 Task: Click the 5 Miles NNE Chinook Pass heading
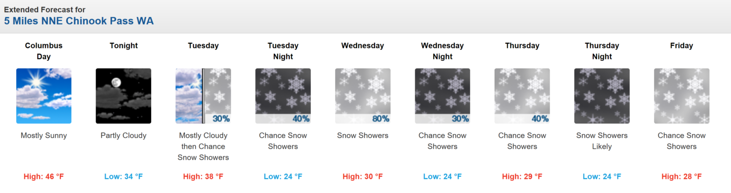tap(79, 21)
